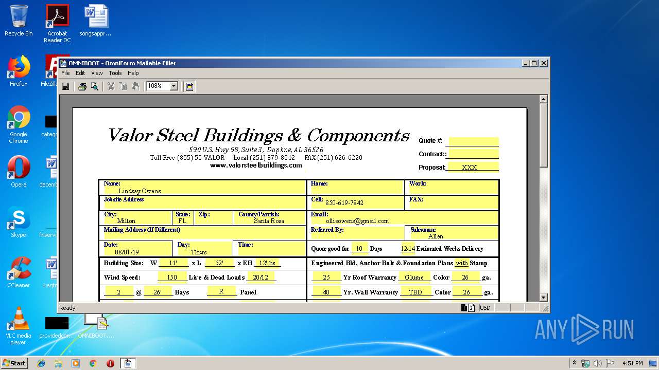Click the vertical scrollbar down arrow

coord(543,298)
